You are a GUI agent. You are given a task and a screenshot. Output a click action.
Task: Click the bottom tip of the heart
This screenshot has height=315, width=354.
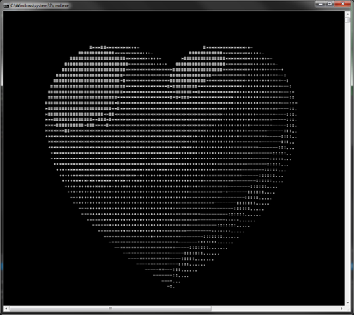click(171, 287)
